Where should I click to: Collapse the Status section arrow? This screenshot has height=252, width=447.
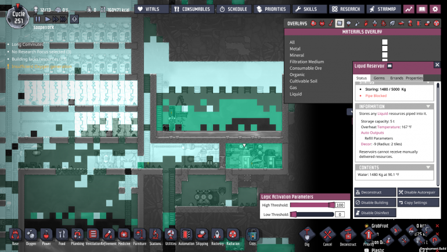tap(428, 82)
